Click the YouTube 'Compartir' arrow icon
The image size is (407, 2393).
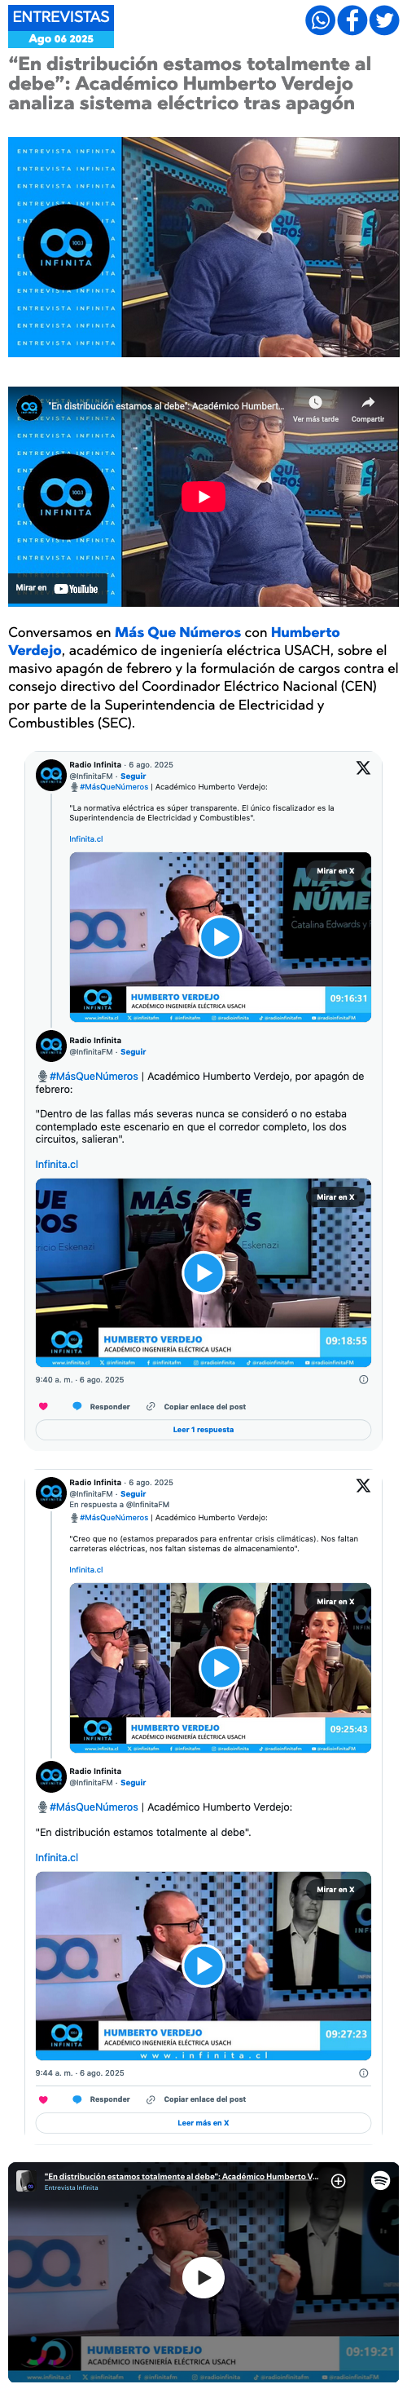coord(367,402)
